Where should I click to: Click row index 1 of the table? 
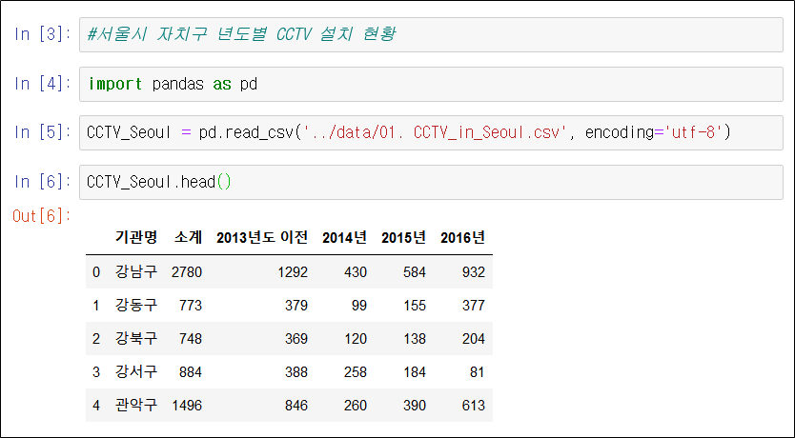click(x=96, y=306)
